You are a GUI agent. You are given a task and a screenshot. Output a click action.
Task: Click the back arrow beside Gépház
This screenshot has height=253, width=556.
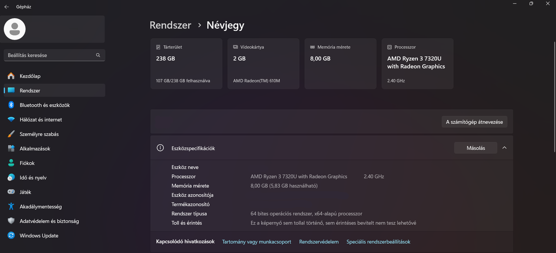coord(7,7)
